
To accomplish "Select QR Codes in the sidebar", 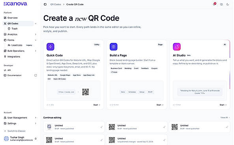I will point(18,24).
